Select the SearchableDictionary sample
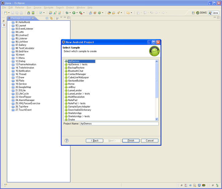Image resolution: width=222 pixels, height=189 pixels. click(x=80, y=110)
